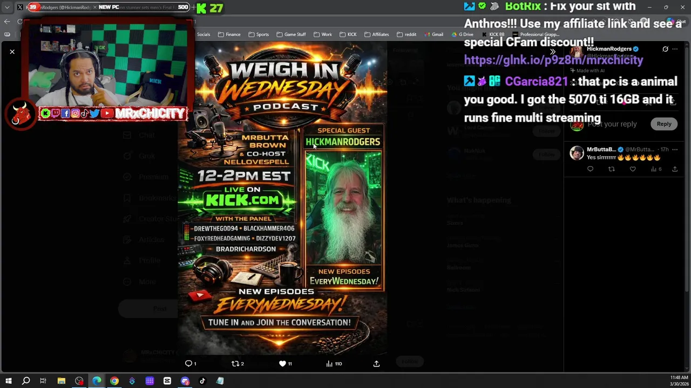Close the enlarged image viewer
Image resolution: width=691 pixels, height=388 pixels.
click(12, 52)
